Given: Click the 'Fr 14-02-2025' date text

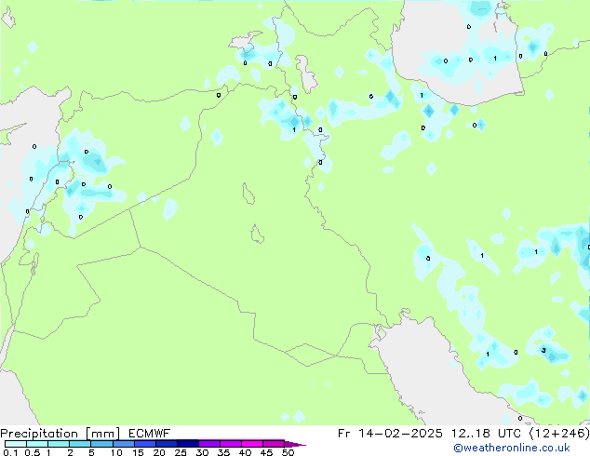Looking at the screenshot, I should [390, 434].
